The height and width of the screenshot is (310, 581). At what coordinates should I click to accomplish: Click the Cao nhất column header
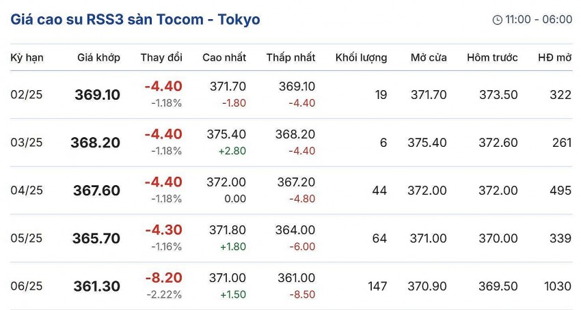(x=224, y=57)
